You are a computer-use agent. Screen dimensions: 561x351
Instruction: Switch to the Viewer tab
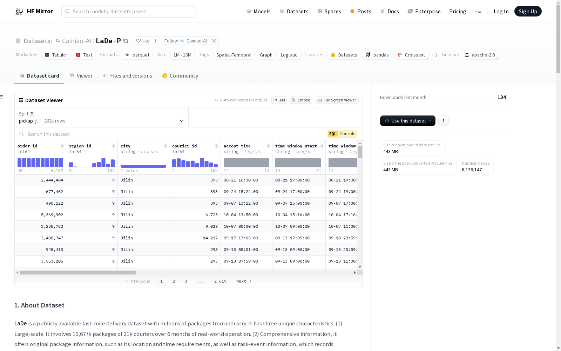(81, 76)
